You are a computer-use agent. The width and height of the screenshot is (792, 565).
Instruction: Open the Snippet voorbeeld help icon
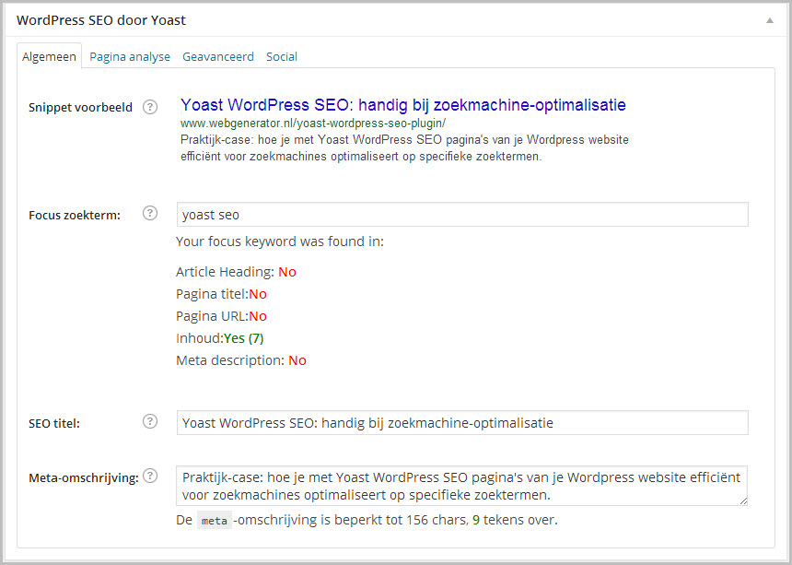pos(149,107)
